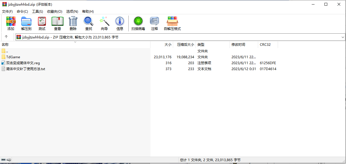Maximize the WinRAR window
The image size is (346, 164).
[326, 4]
